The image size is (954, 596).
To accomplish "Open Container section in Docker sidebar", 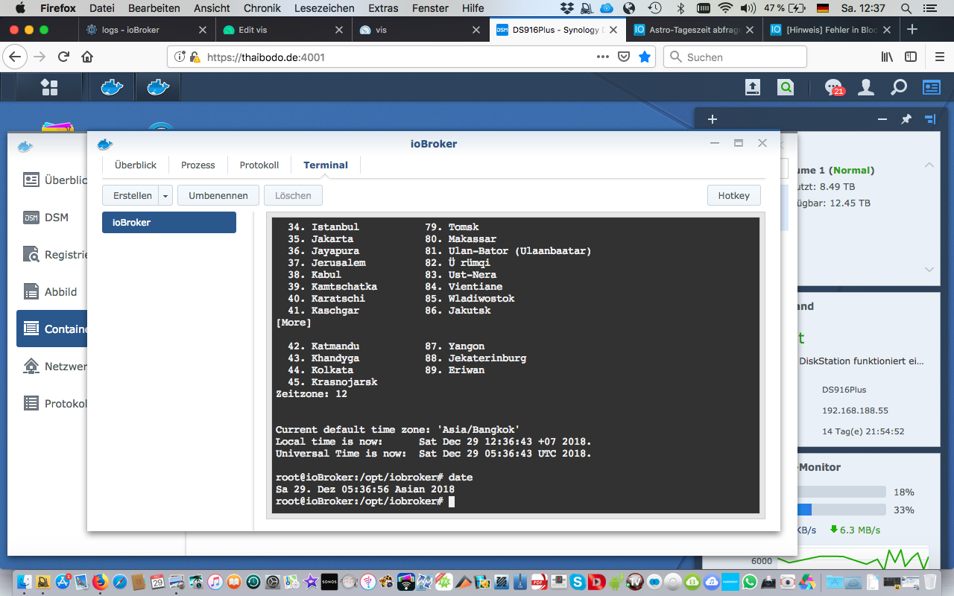I will coord(52,329).
